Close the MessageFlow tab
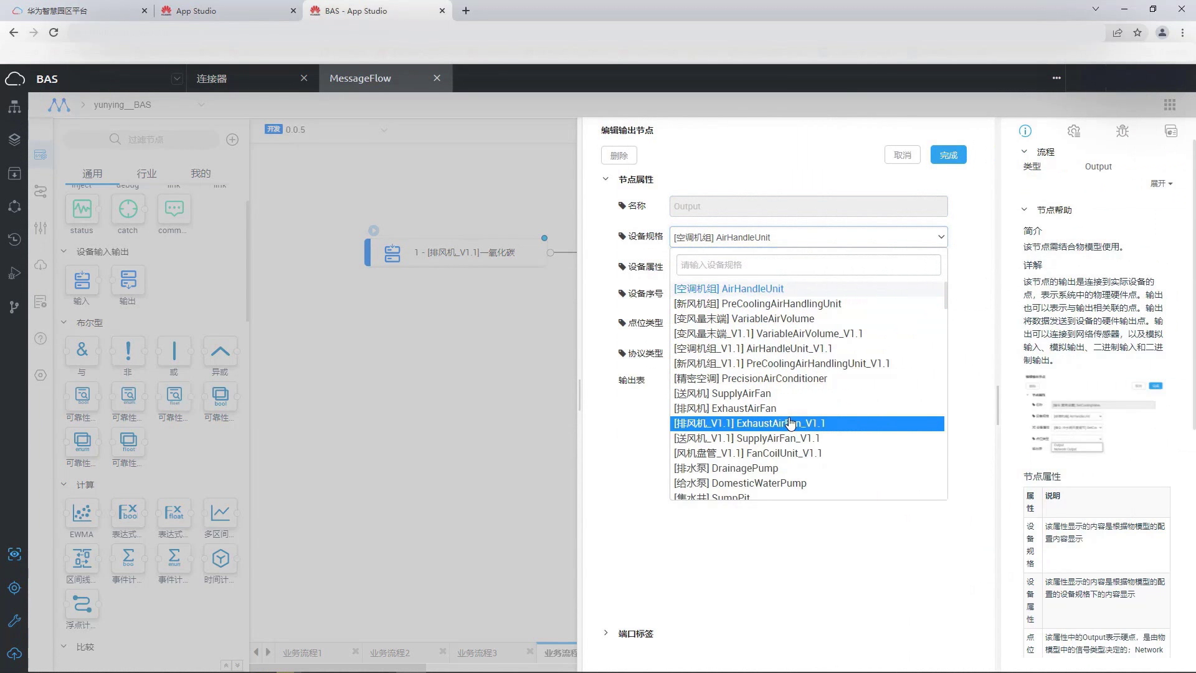The image size is (1196, 673). click(x=437, y=78)
